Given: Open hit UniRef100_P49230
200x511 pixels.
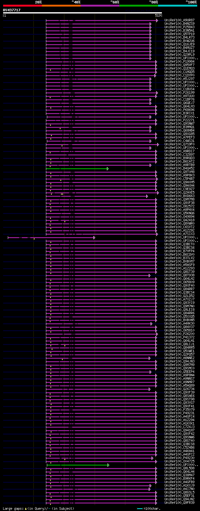Looking at the screenshot, I should pyautogui.click(x=179, y=458).
